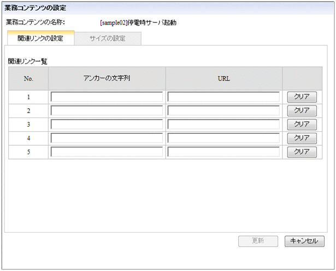Focus the URL field in row 3
This screenshot has width=336, height=271.
[x=223, y=124]
